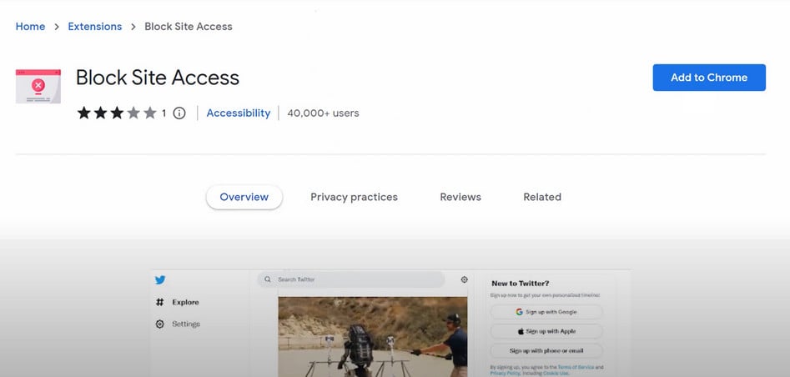Switch to the Related tab

(542, 197)
